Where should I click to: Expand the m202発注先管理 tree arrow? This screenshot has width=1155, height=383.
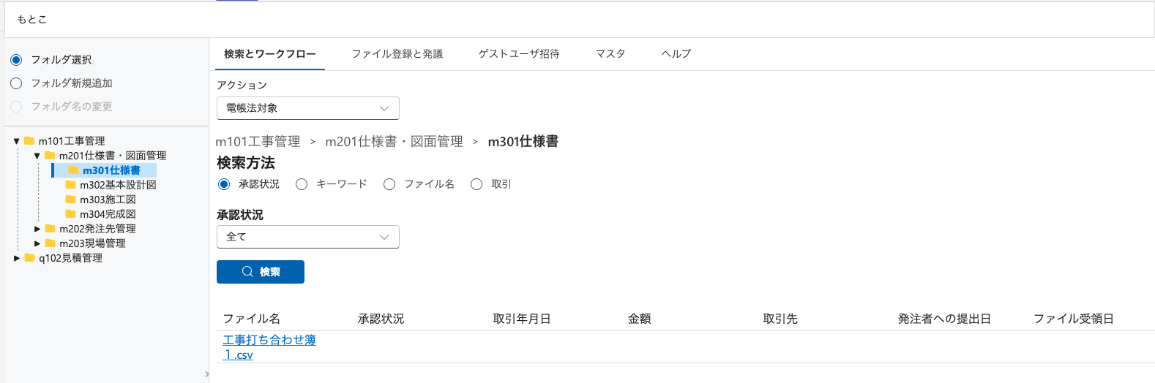click(x=37, y=229)
